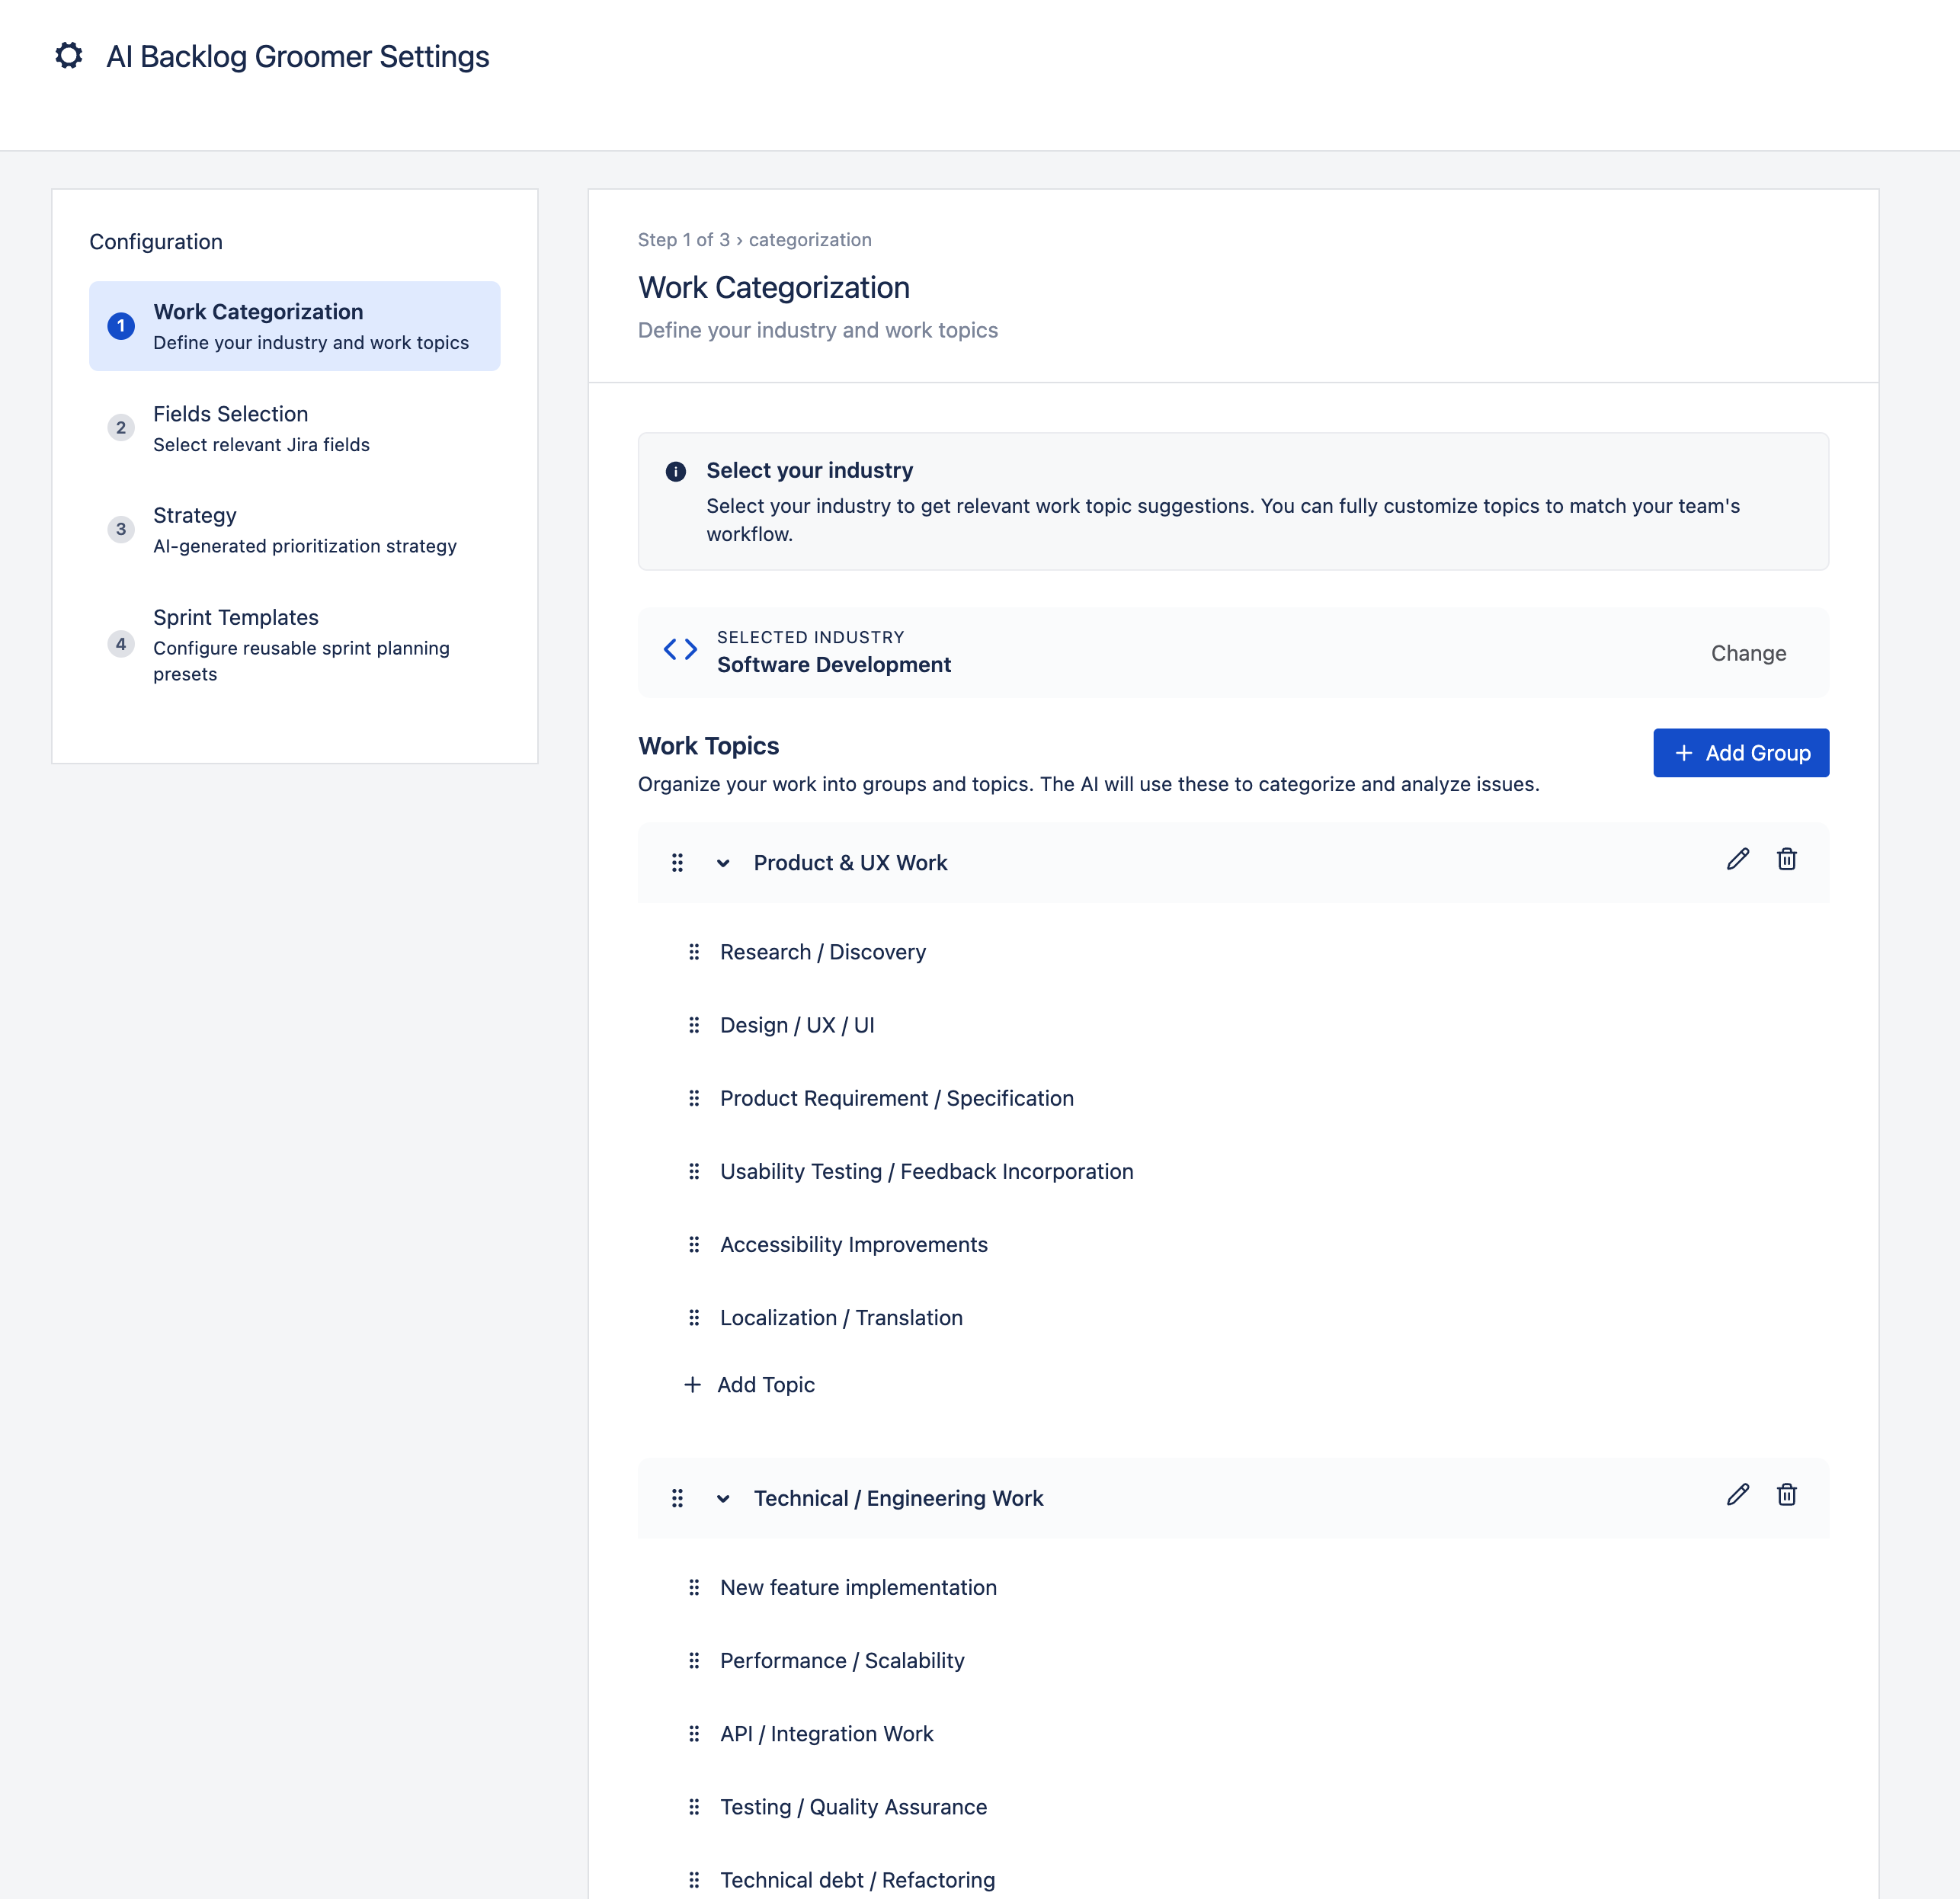Click the info icon in industry notice
The height and width of the screenshot is (1899, 1960).
[676, 472]
